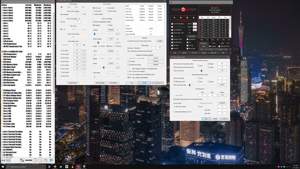Toggle Use Default Cache Ratio During Sleep

coord(128,51)
